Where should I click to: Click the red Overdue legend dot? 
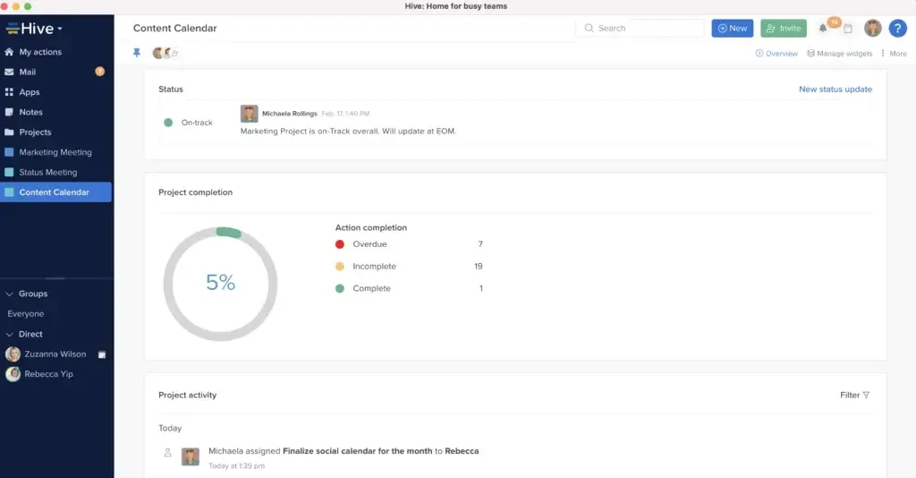point(339,244)
